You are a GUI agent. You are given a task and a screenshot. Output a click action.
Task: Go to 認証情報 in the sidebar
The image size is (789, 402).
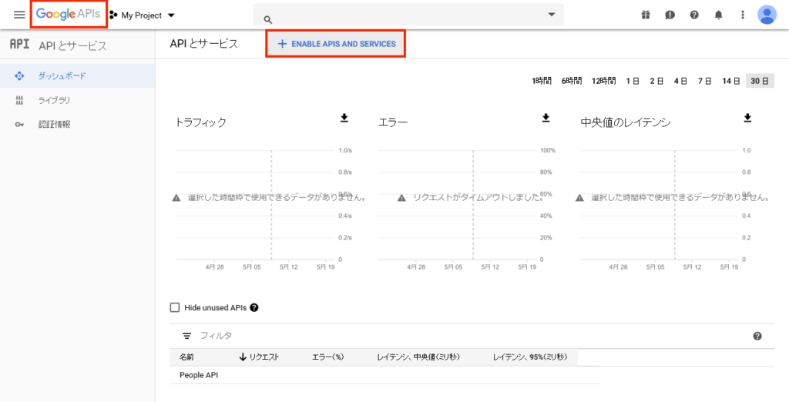pyautogui.click(x=54, y=124)
